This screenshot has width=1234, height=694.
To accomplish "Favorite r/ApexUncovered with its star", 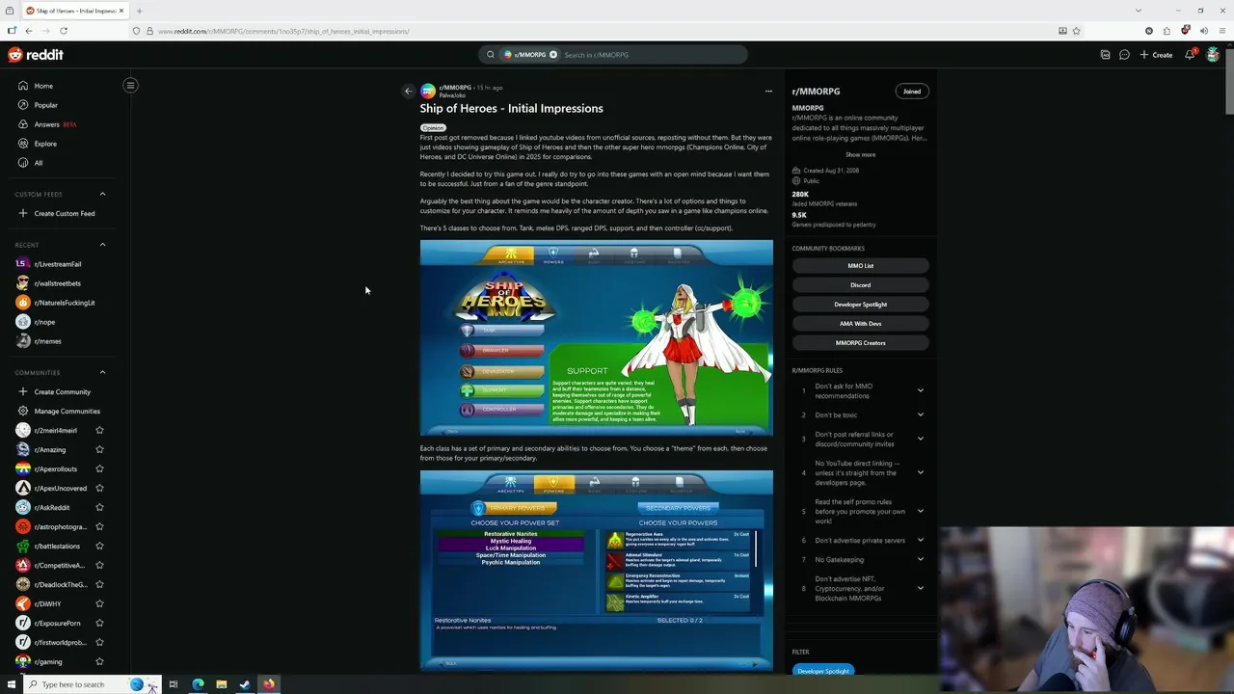I will 99,488.
